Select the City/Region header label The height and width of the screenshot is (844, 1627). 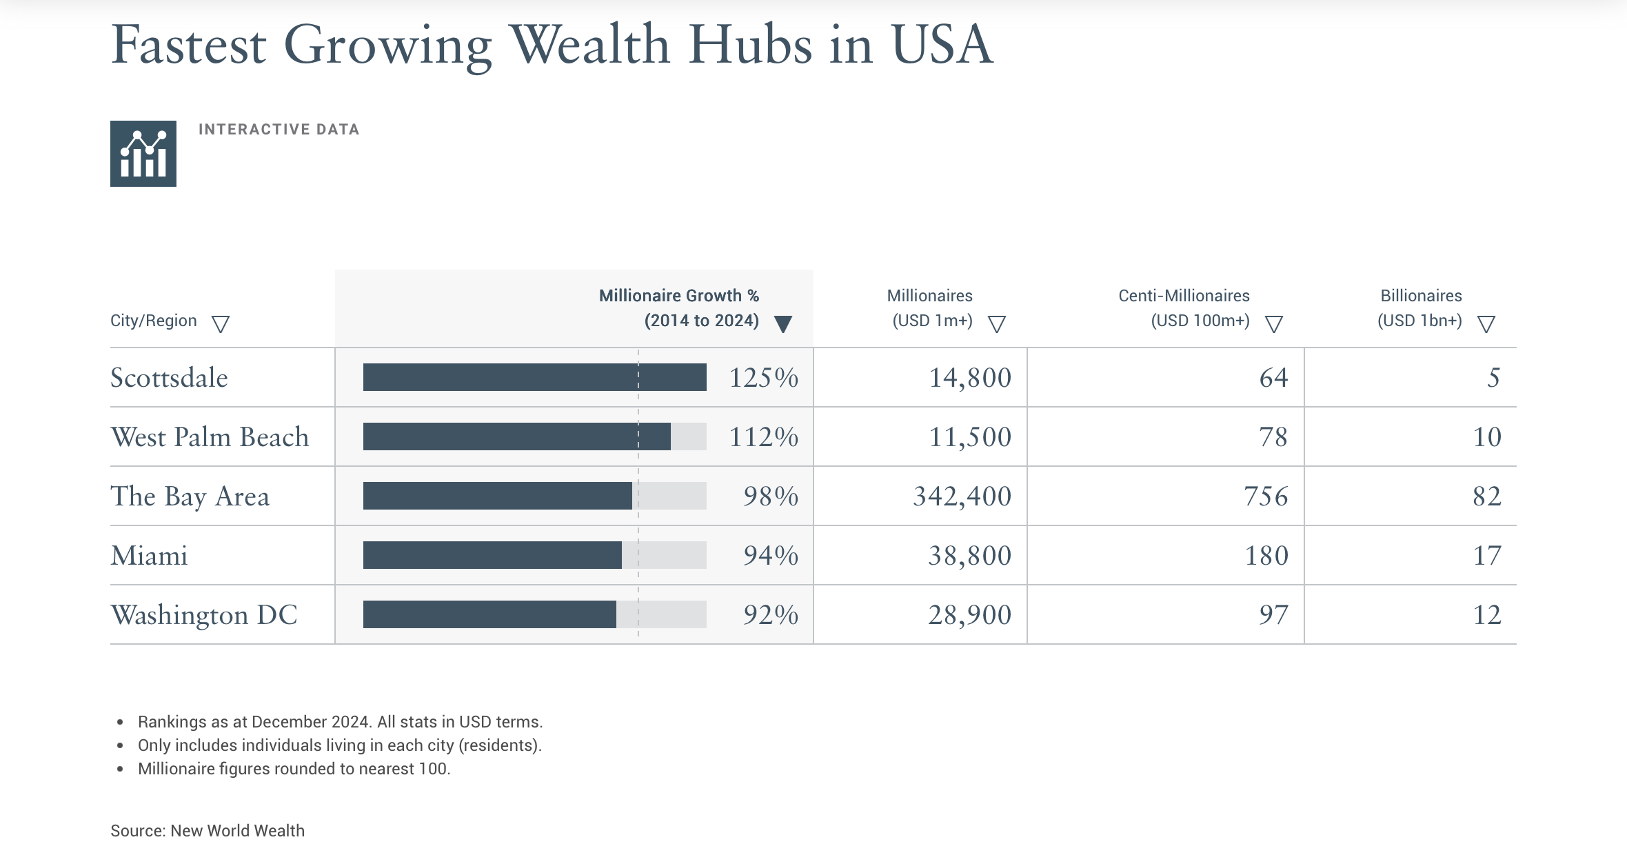(x=154, y=321)
